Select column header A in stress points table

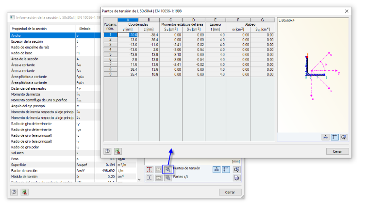128,20
